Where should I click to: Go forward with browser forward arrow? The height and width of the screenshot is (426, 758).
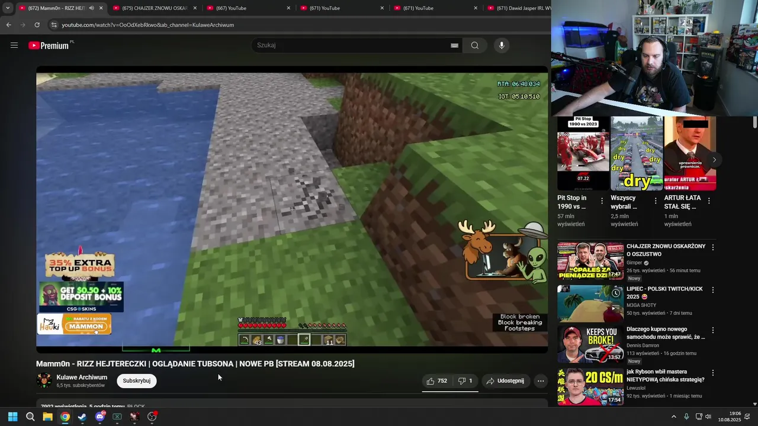(x=23, y=25)
